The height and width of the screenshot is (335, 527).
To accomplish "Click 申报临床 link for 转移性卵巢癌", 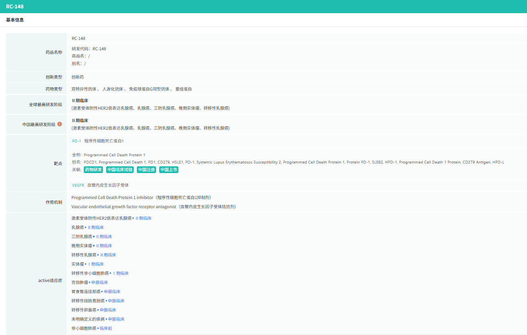I will click(108, 310).
